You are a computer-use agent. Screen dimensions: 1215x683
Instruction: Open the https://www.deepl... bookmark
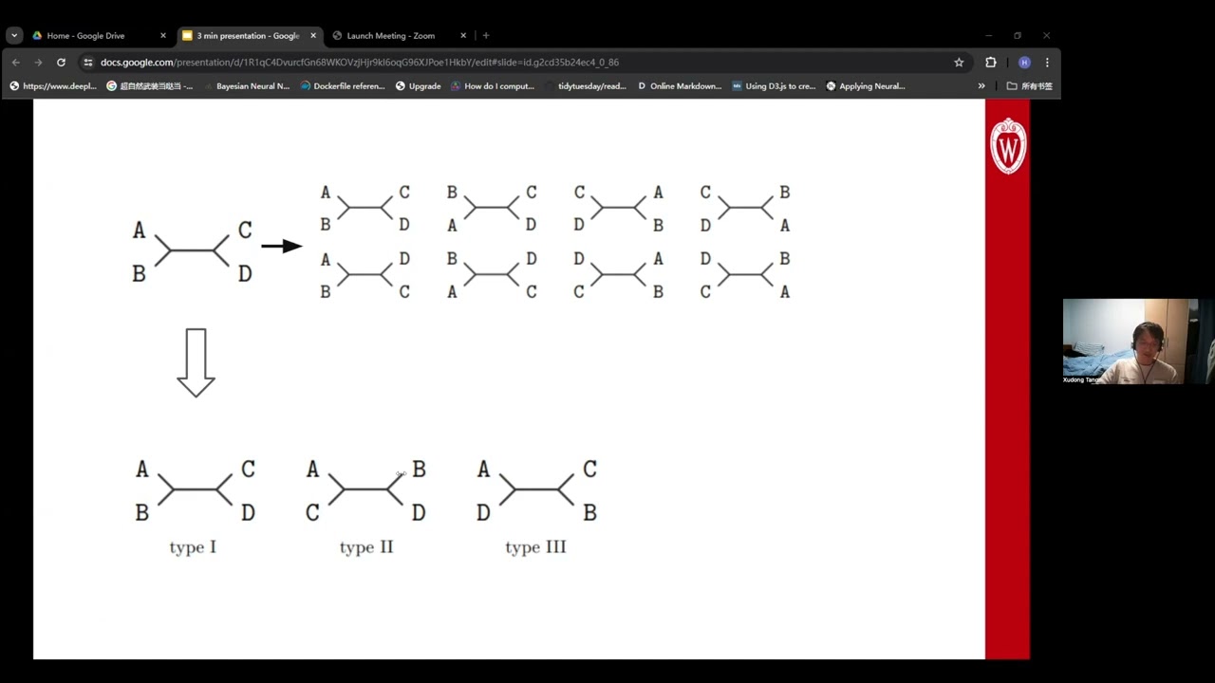(53, 85)
